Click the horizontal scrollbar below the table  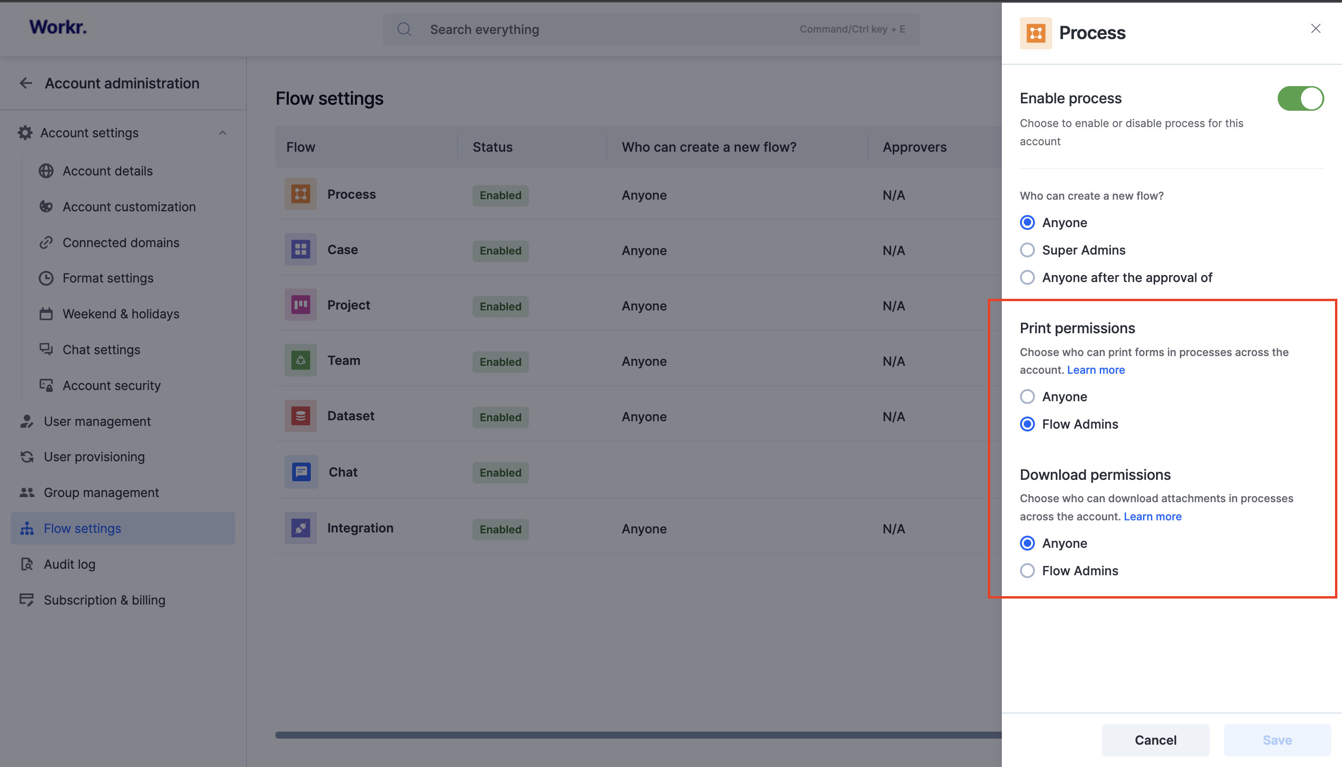coord(638,734)
